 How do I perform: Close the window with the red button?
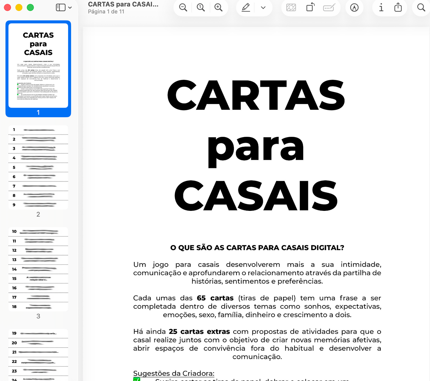[x=7, y=7]
